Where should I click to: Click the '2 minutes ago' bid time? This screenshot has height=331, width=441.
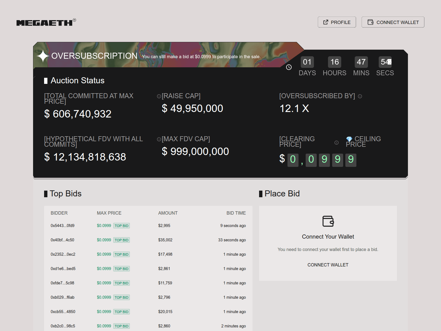[233, 326]
